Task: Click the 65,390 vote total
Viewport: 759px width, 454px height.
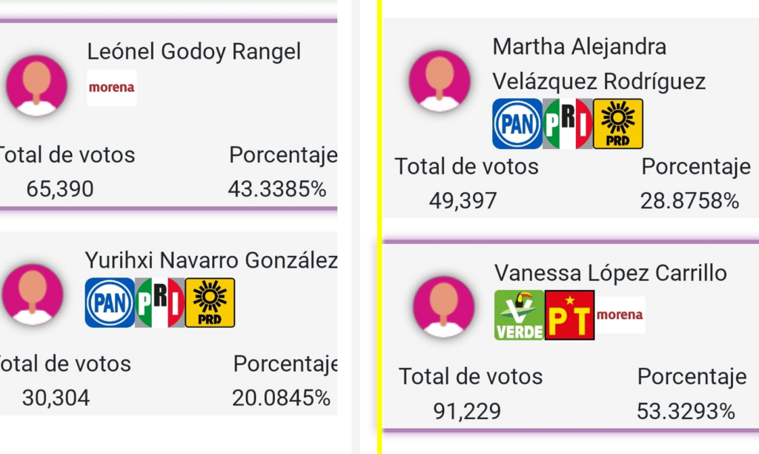Action: (x=60, y=188)
